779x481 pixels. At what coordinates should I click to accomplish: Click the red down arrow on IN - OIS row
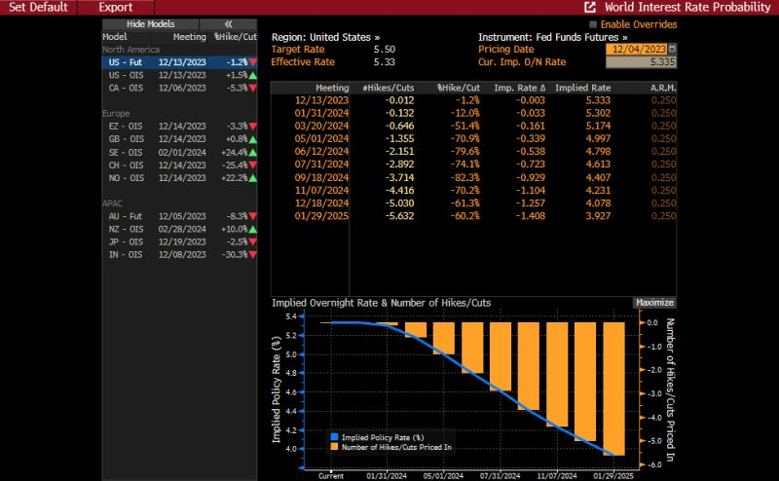click(x=253, y=254)
